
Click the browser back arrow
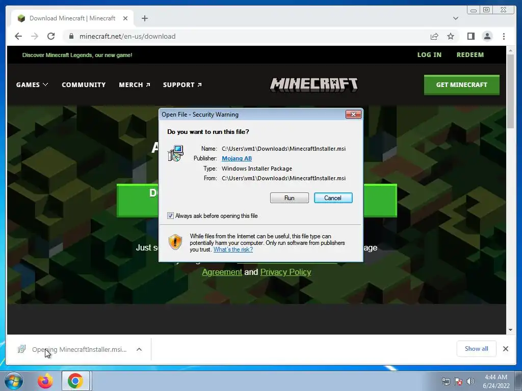(18, 36)
